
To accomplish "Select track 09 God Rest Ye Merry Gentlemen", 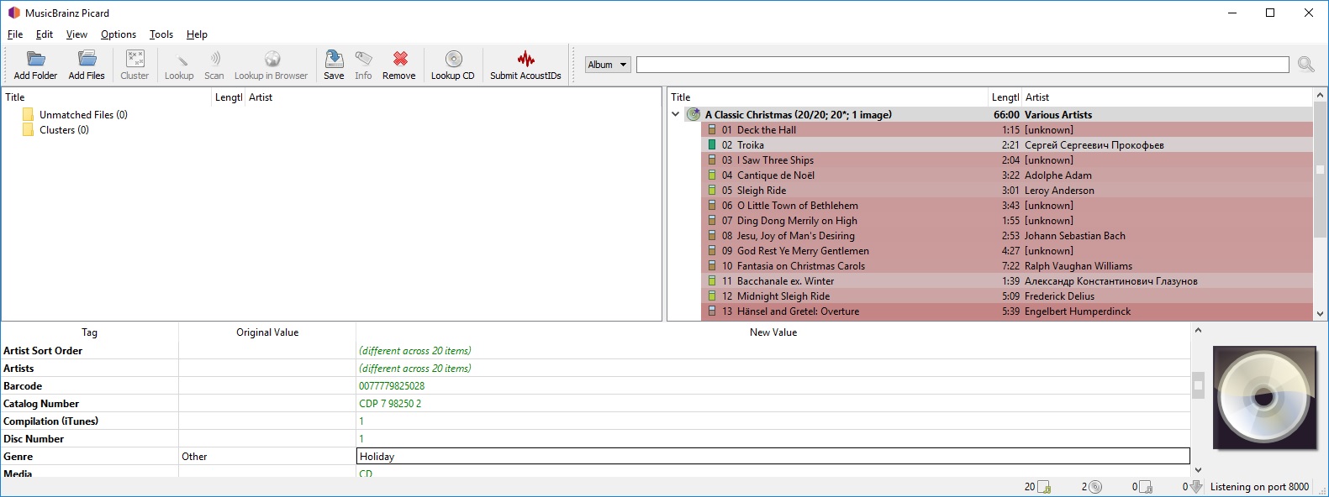I will coord(1007,250).
